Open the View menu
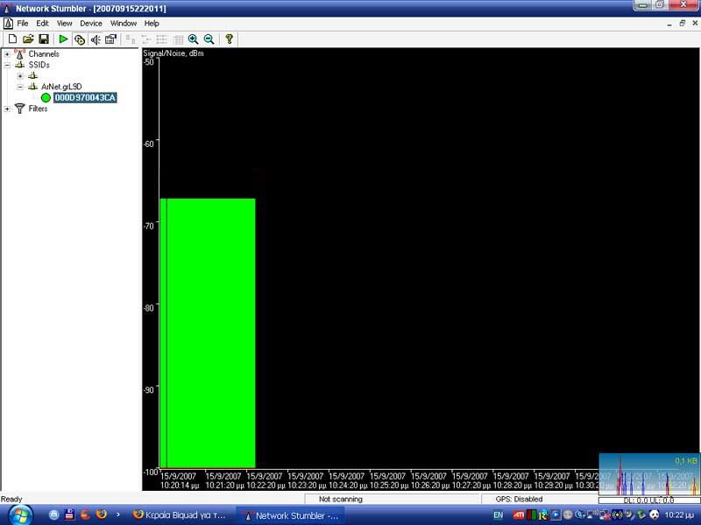The width and height of the screenshot is (701, 525). pos(65,24)
